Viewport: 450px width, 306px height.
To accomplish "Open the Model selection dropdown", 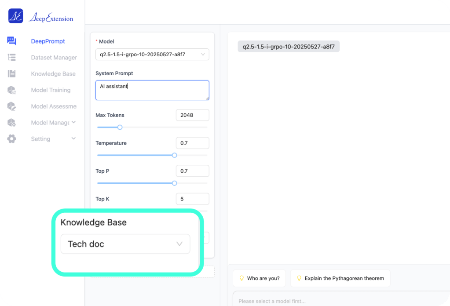I will [x=152, y=55].
